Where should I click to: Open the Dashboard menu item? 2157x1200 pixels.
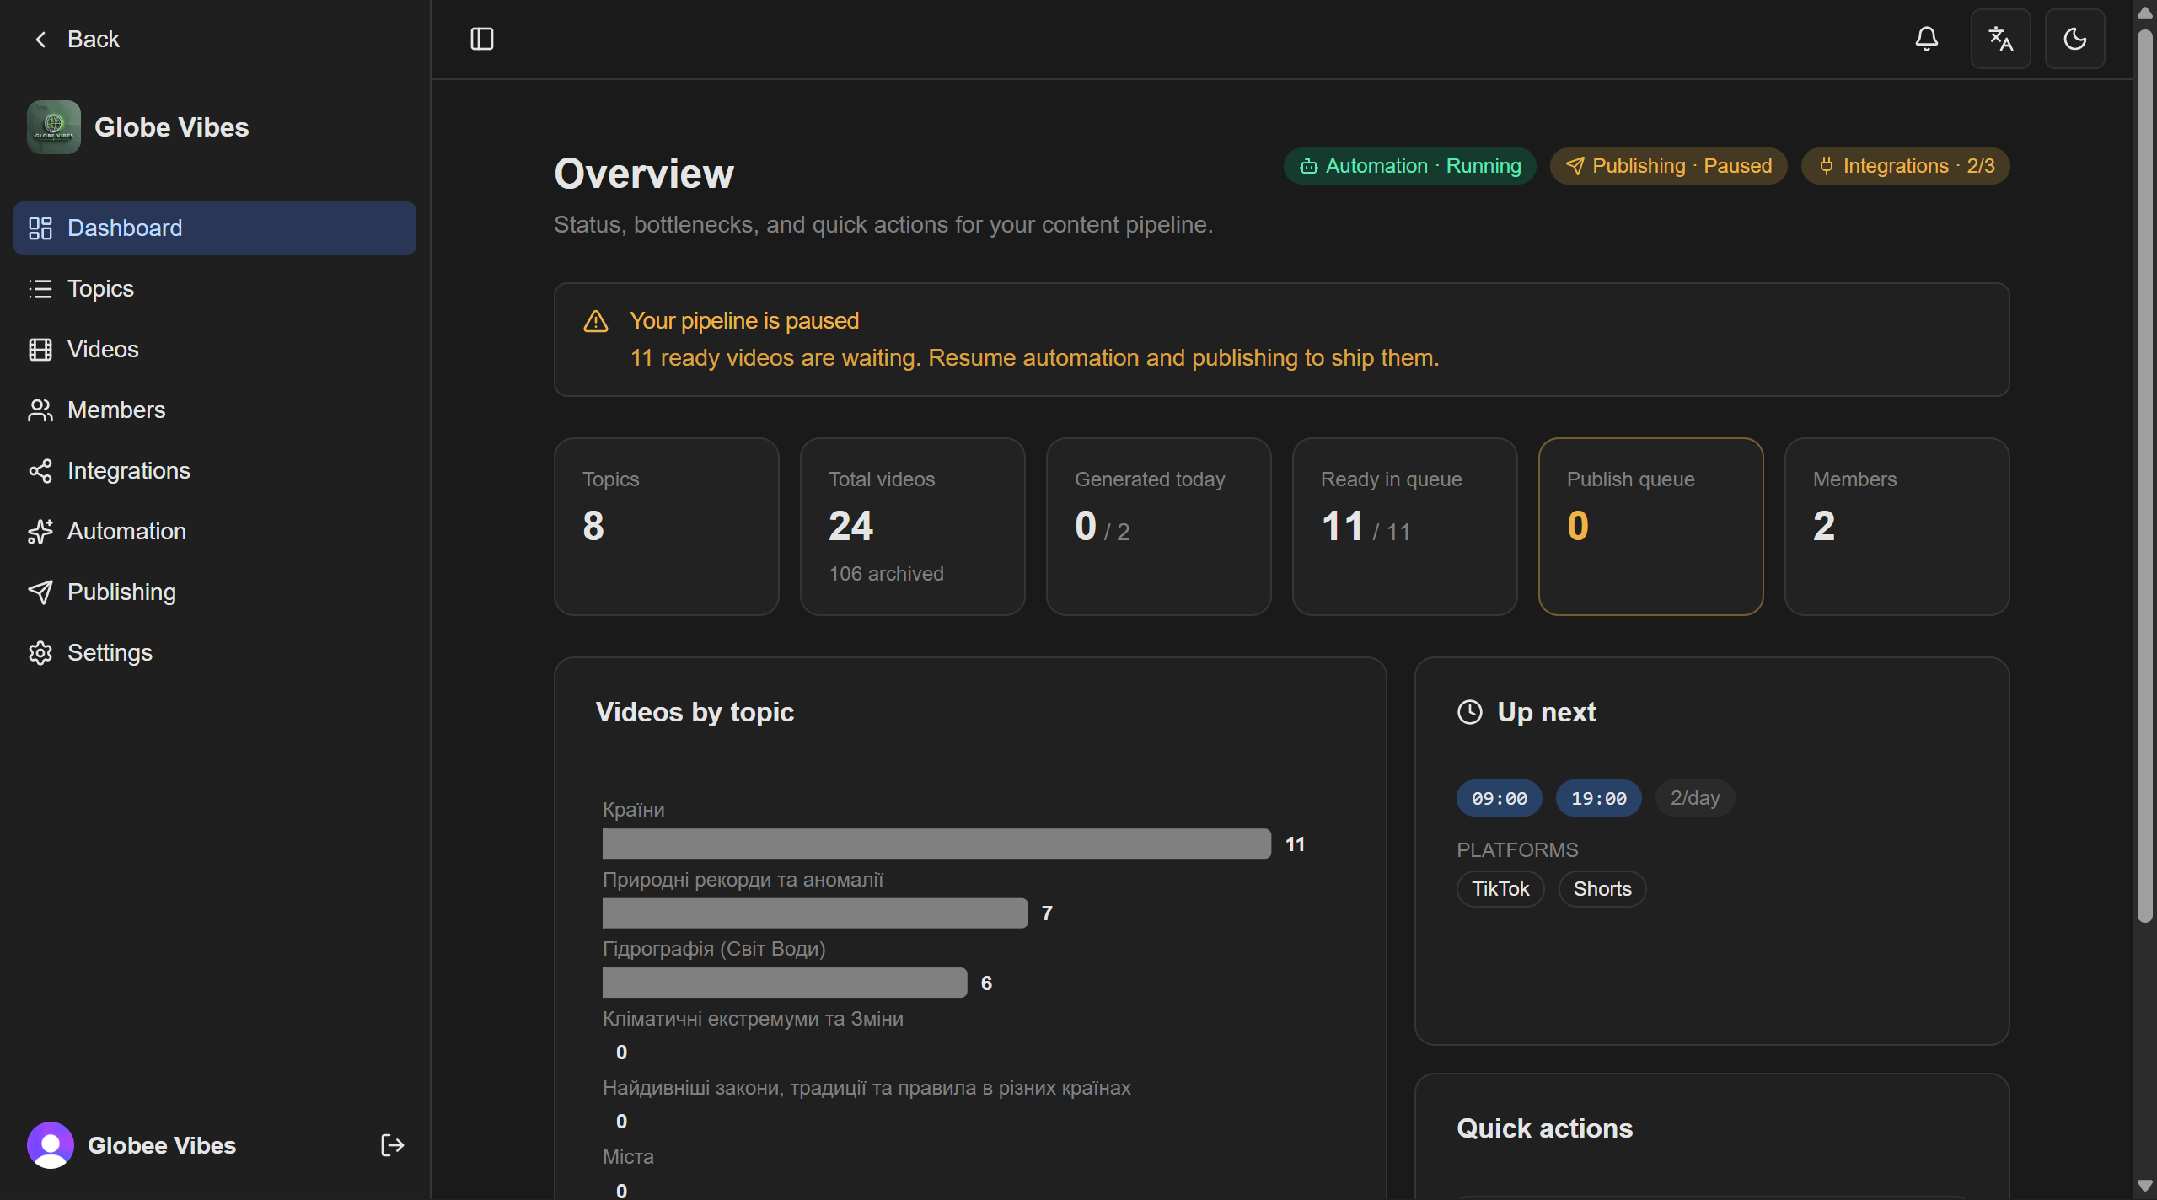[x=215, y=228]
